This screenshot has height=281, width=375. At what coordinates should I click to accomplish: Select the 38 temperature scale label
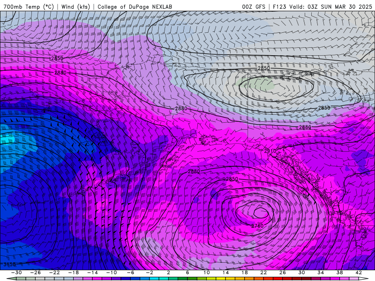[x=339, y=273]
